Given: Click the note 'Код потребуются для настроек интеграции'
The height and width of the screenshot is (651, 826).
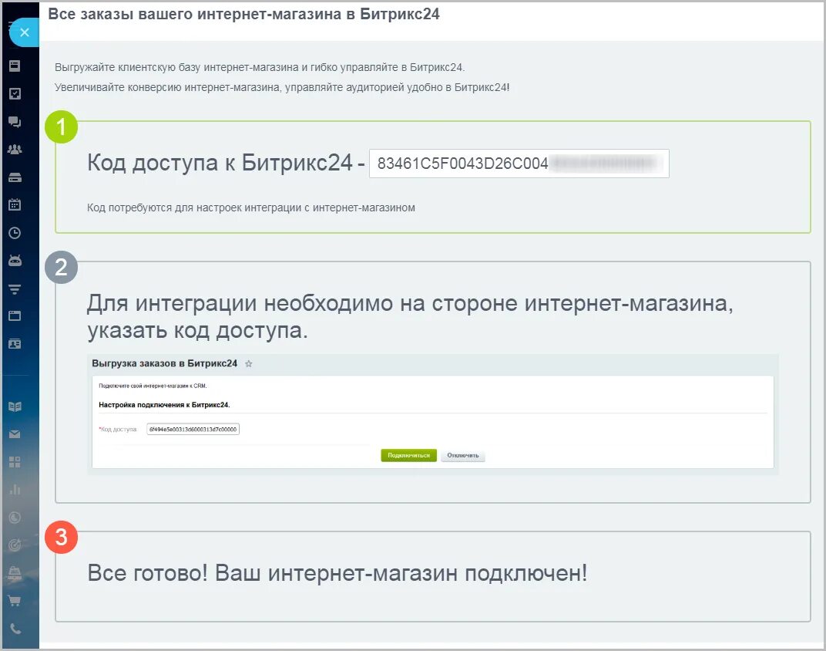Looking at the screenshot, I should click(250, 207).
